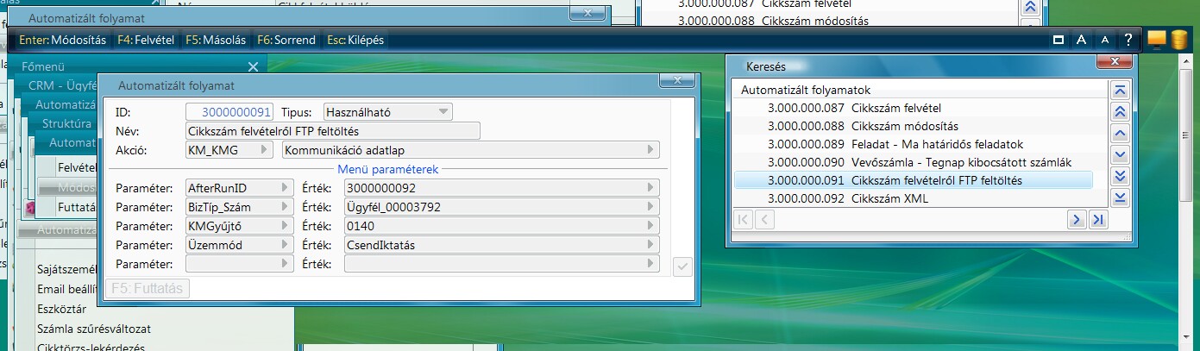
Task: Click previous-page arrow at Keresés bottom
Action: coord(764,220)
